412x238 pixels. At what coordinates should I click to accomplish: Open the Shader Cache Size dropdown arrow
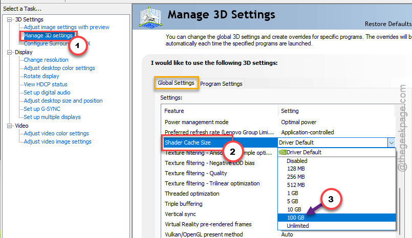pyautogui.click(x=391, y=142)
